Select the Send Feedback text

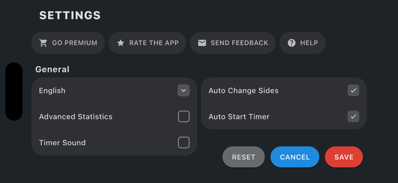tap(239, 43)
